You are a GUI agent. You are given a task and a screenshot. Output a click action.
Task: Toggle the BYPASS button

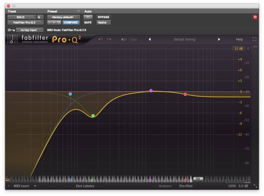pos(104,17)
